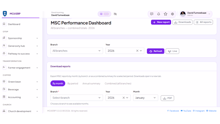Open the top Year 2026 dropdown arrow
Screen dimensions: 220x124
(141, 51)
